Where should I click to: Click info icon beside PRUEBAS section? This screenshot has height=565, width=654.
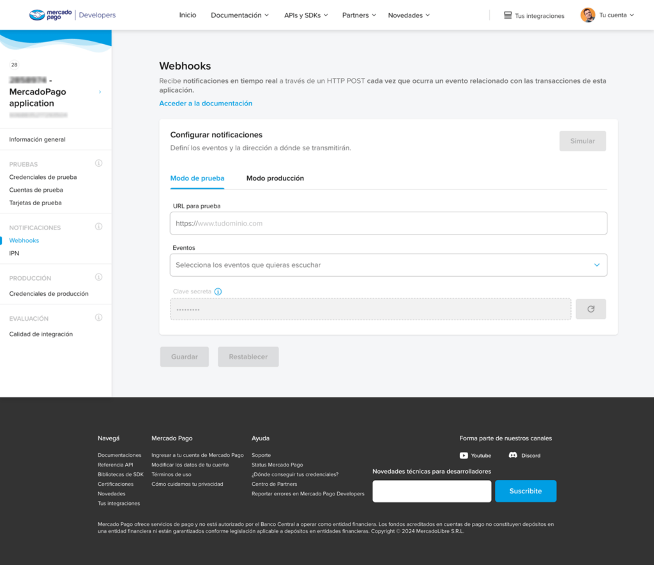coord(98,163)
